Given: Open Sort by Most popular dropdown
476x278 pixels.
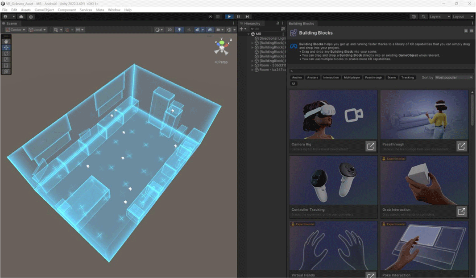Looking at the screenshot, I should (454, 78).
